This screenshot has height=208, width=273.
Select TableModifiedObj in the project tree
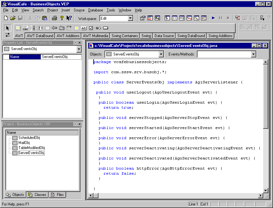[x=32, y=148]
